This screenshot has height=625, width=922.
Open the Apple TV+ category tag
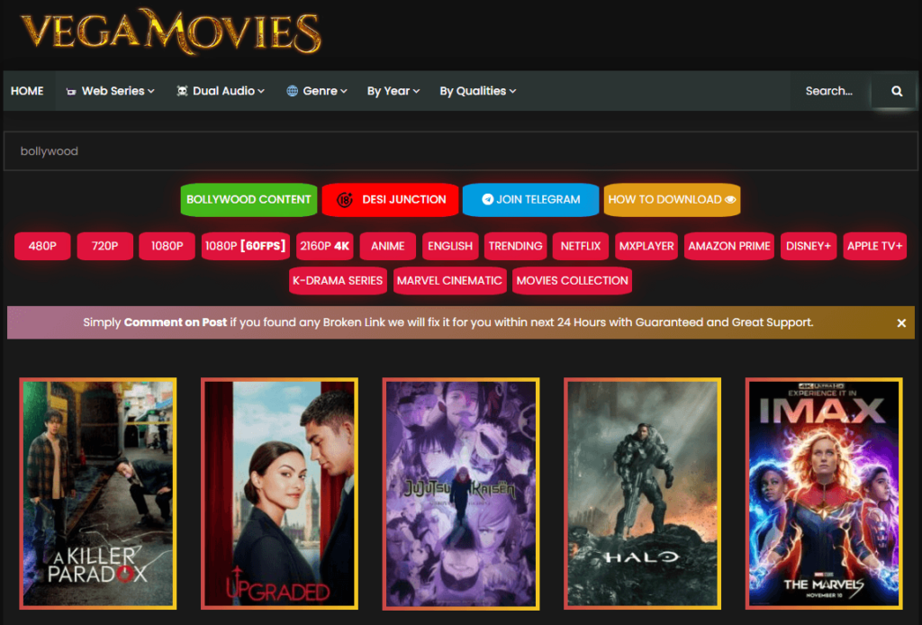(x=874, y=246)
